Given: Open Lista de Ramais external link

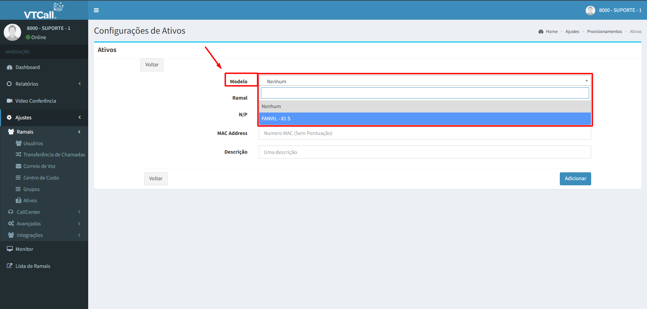Looking at the screenshot, I should tap(33, 266).
